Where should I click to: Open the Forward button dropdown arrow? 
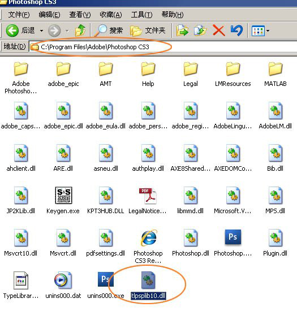pos(67,31)
